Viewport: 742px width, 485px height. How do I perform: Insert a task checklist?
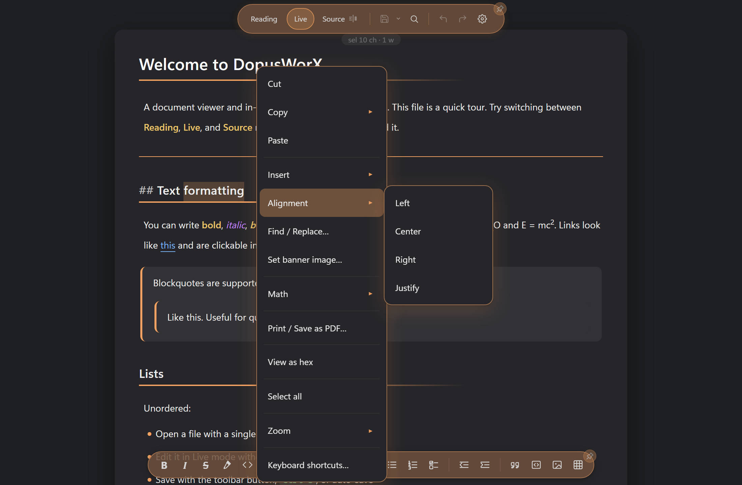[434, 465]
